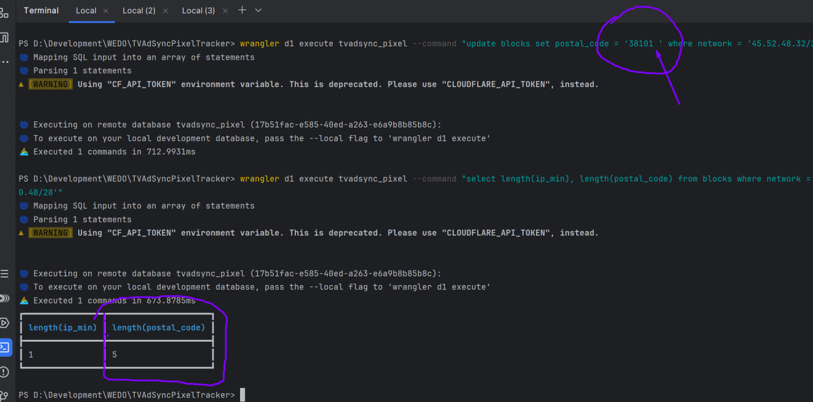Click the length(postal_code) column header

[159, 328]
